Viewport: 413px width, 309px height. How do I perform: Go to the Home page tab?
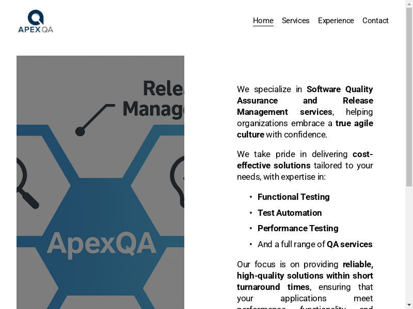point(263,21)
